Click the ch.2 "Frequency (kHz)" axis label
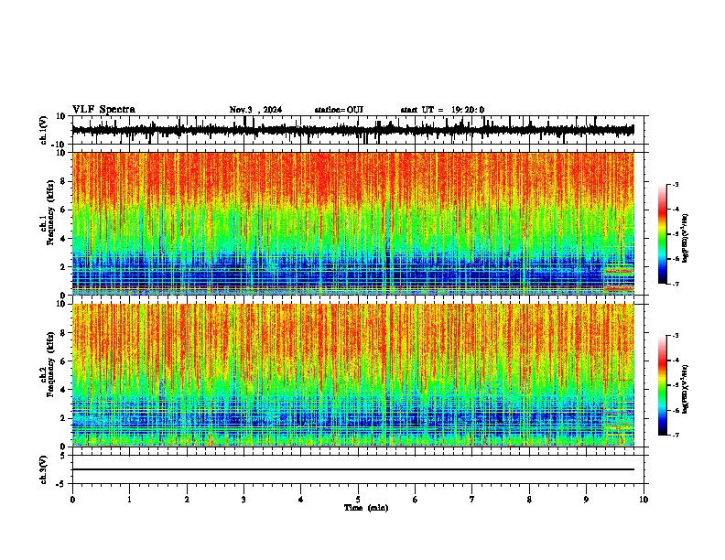 click(50, 364)
